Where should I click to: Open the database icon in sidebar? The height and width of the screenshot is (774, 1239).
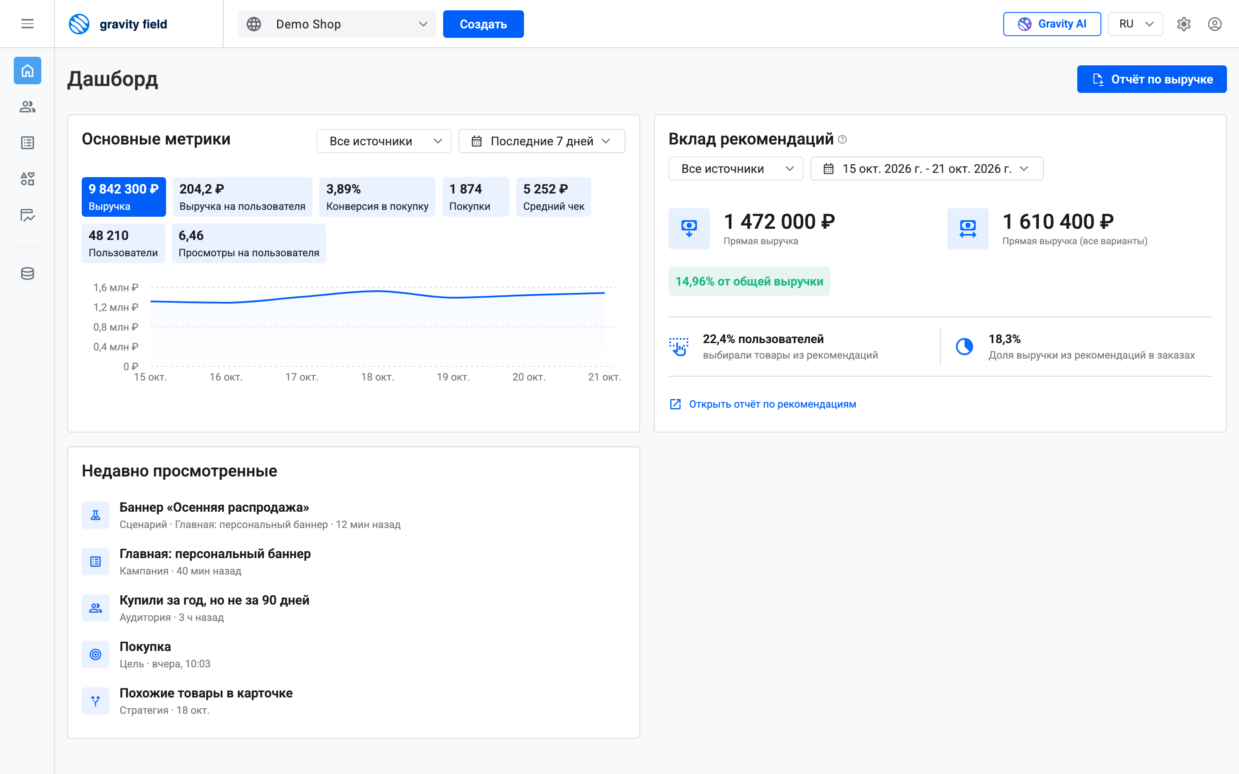coord(27,273)
